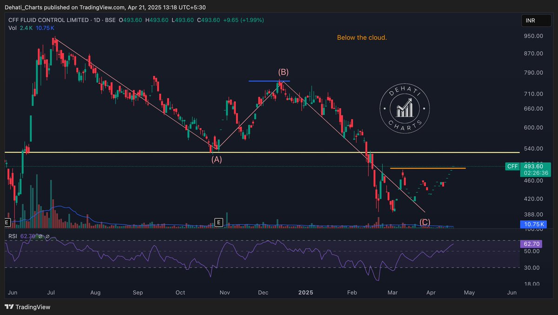Screen dimensions: 558x315
Task: Click the Dehati_Charts published header text
Action: click(x=105, y=7)
